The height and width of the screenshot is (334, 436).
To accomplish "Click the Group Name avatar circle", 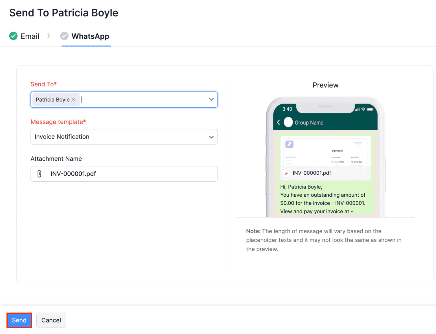I will pos(288,122).
